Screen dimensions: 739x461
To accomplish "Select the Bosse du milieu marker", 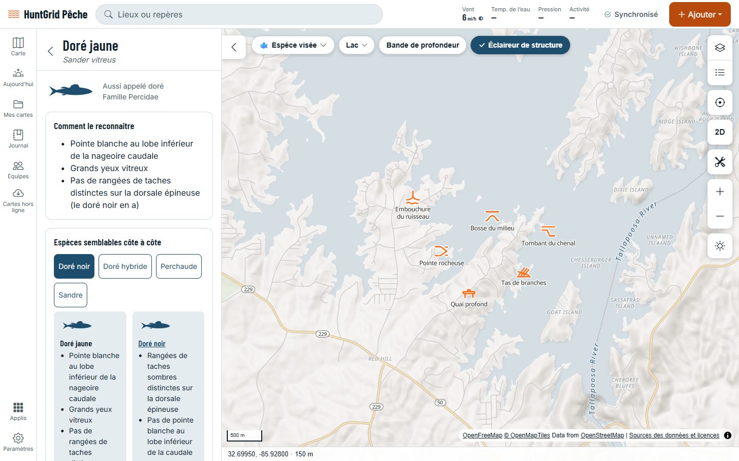I will [492, 216].
